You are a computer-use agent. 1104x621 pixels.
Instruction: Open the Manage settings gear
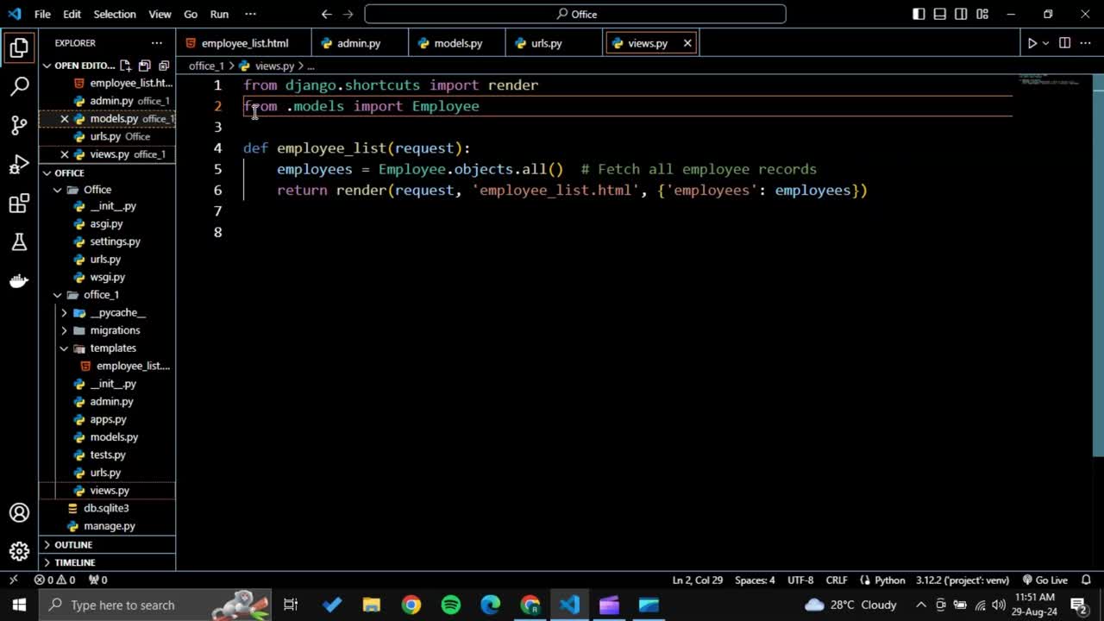coord(19,550)
